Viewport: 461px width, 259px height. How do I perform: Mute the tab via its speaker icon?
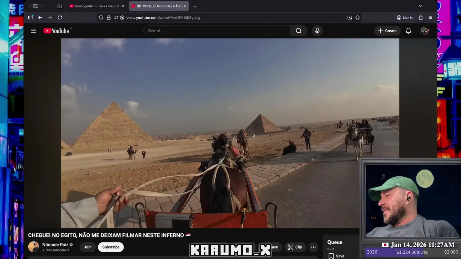pos(139,6)
